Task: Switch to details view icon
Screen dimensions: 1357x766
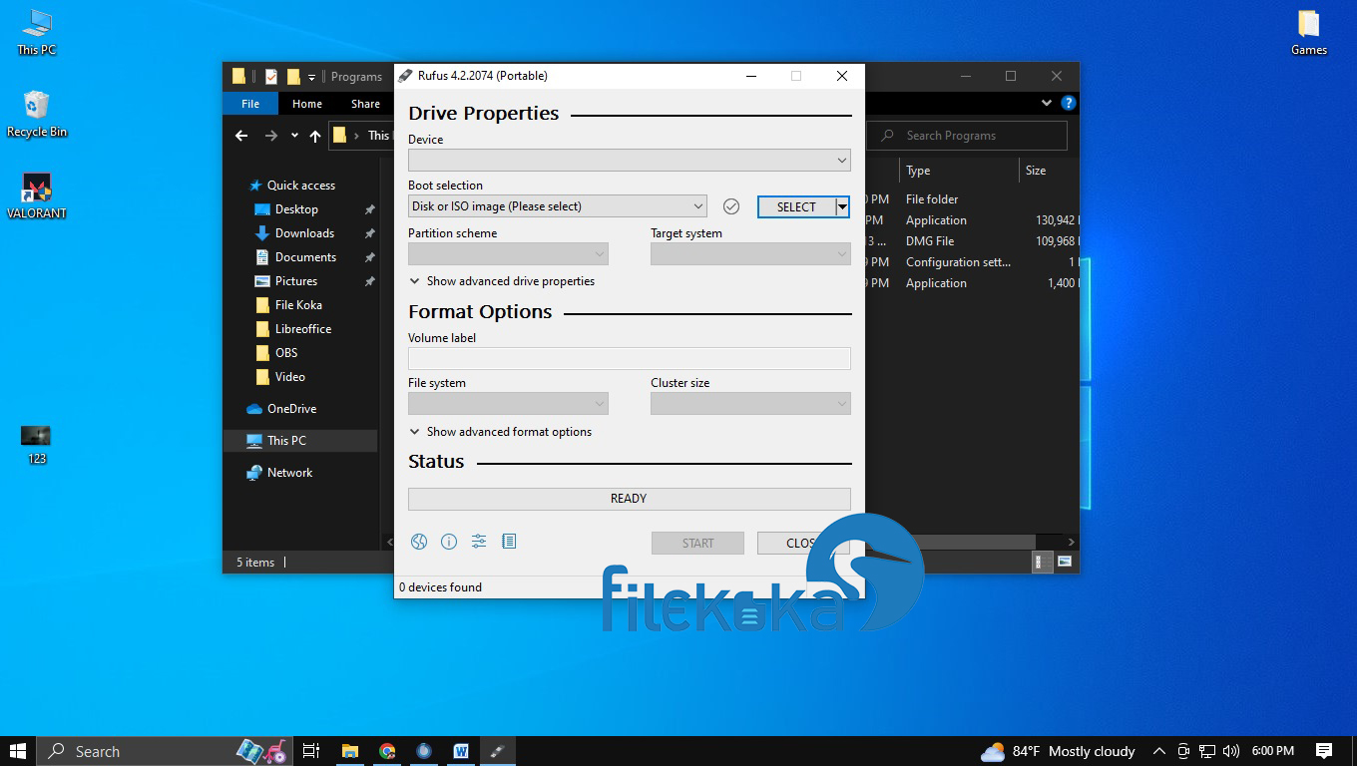Action: click(x=1043, y=562)
